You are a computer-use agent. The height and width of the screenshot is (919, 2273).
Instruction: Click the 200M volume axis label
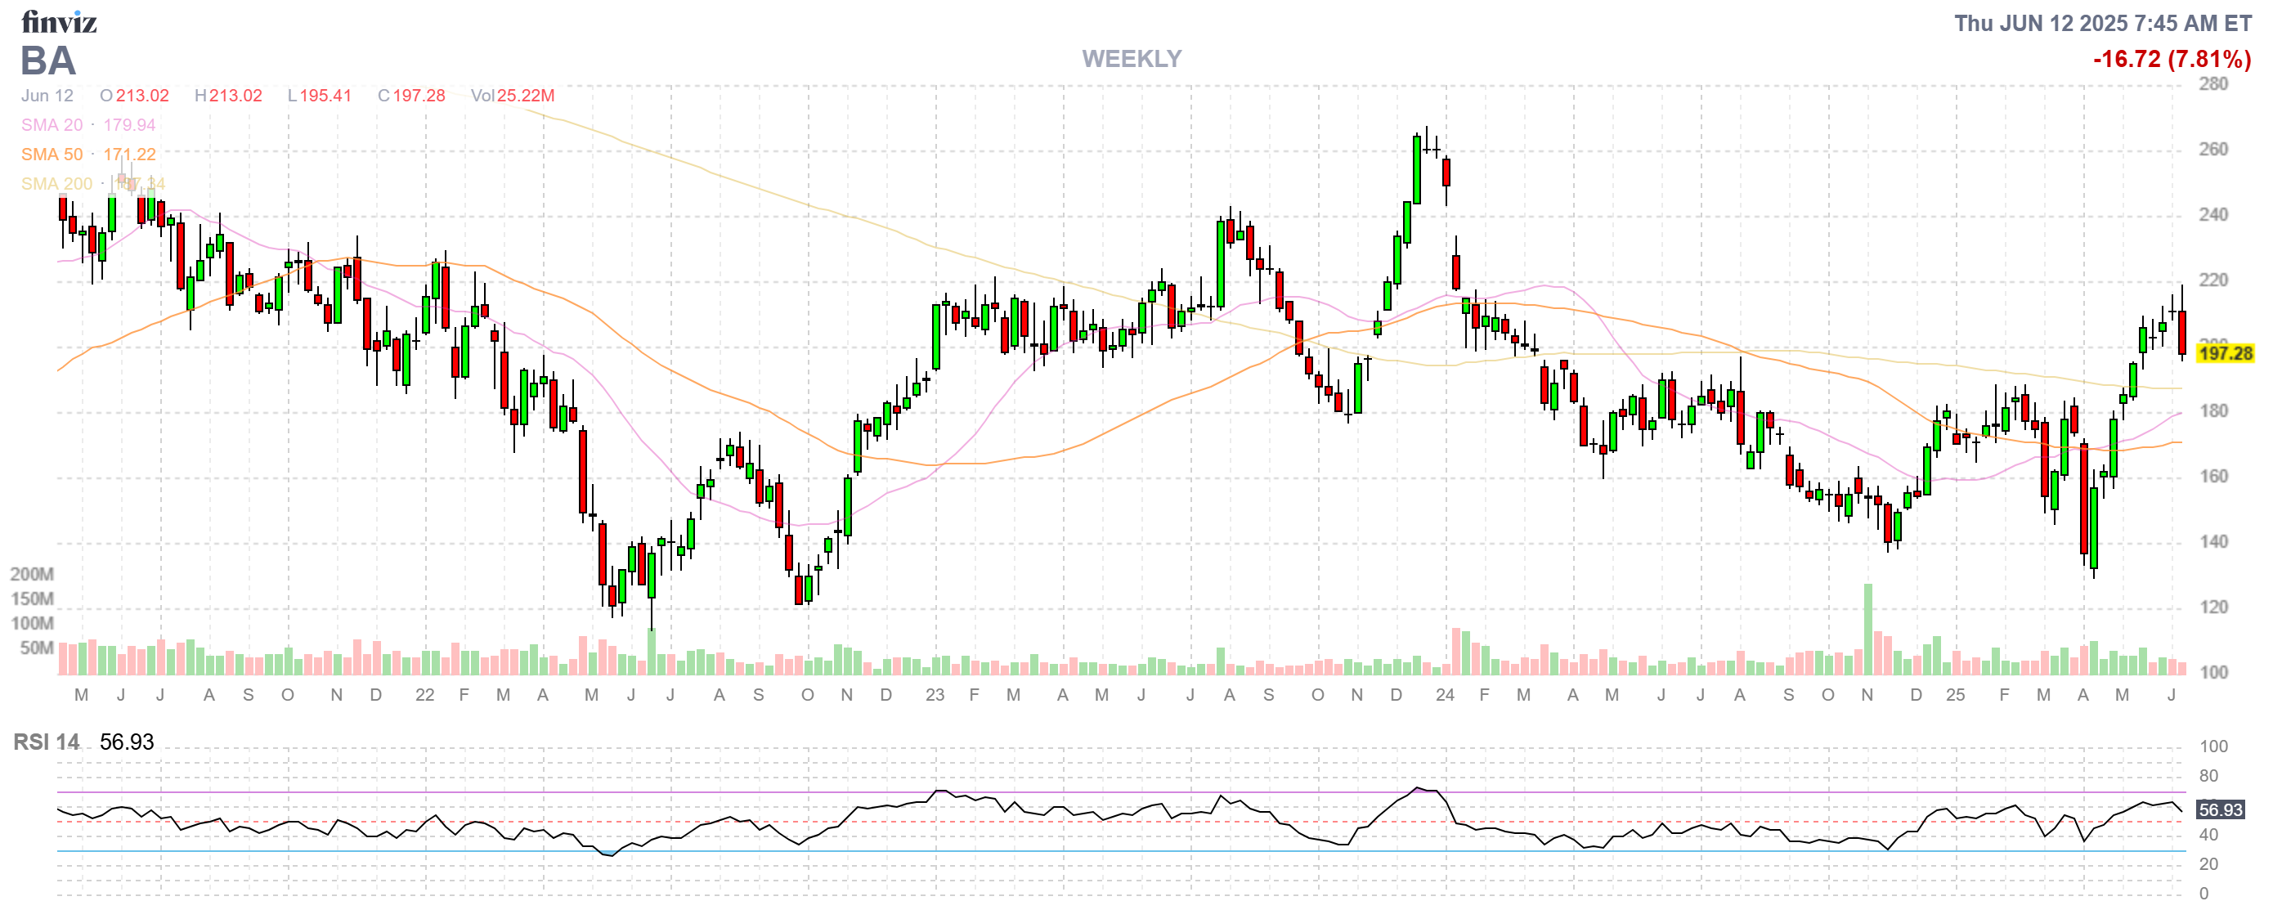pos(32,574)
